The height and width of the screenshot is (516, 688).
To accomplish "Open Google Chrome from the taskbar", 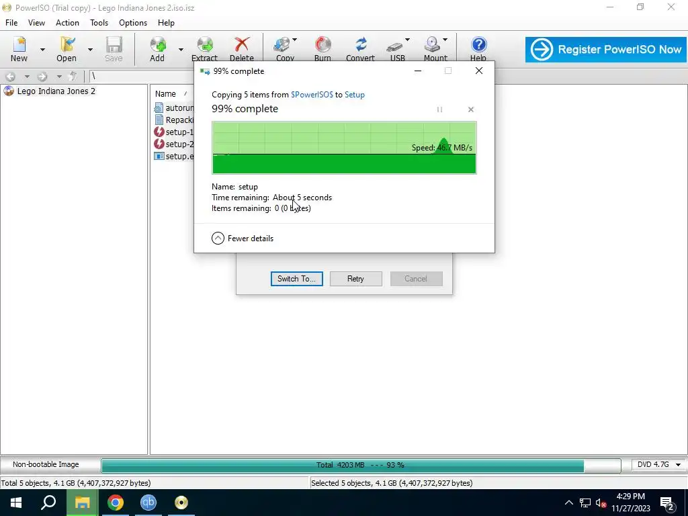I will [x=116, y=503].
